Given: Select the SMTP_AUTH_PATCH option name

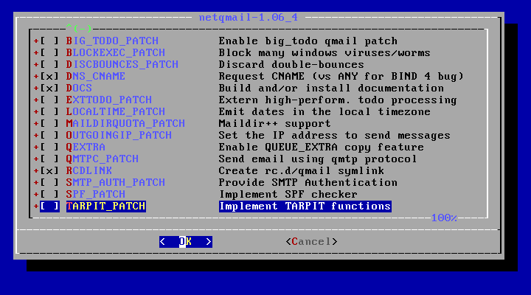Looking at the screenshot, I should pos(116,183).
